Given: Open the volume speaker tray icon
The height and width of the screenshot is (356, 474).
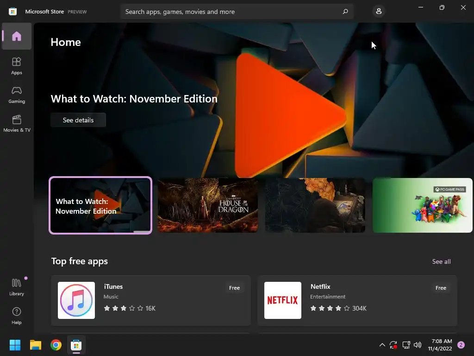Looking at the screenshot, I should (x=418, y=345).
